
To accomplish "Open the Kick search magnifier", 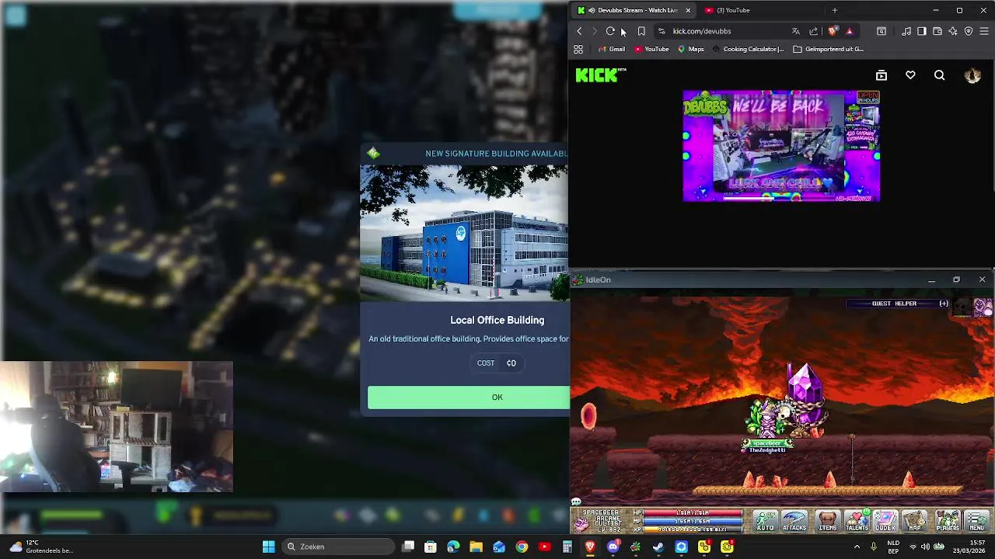I will [939, 75].
